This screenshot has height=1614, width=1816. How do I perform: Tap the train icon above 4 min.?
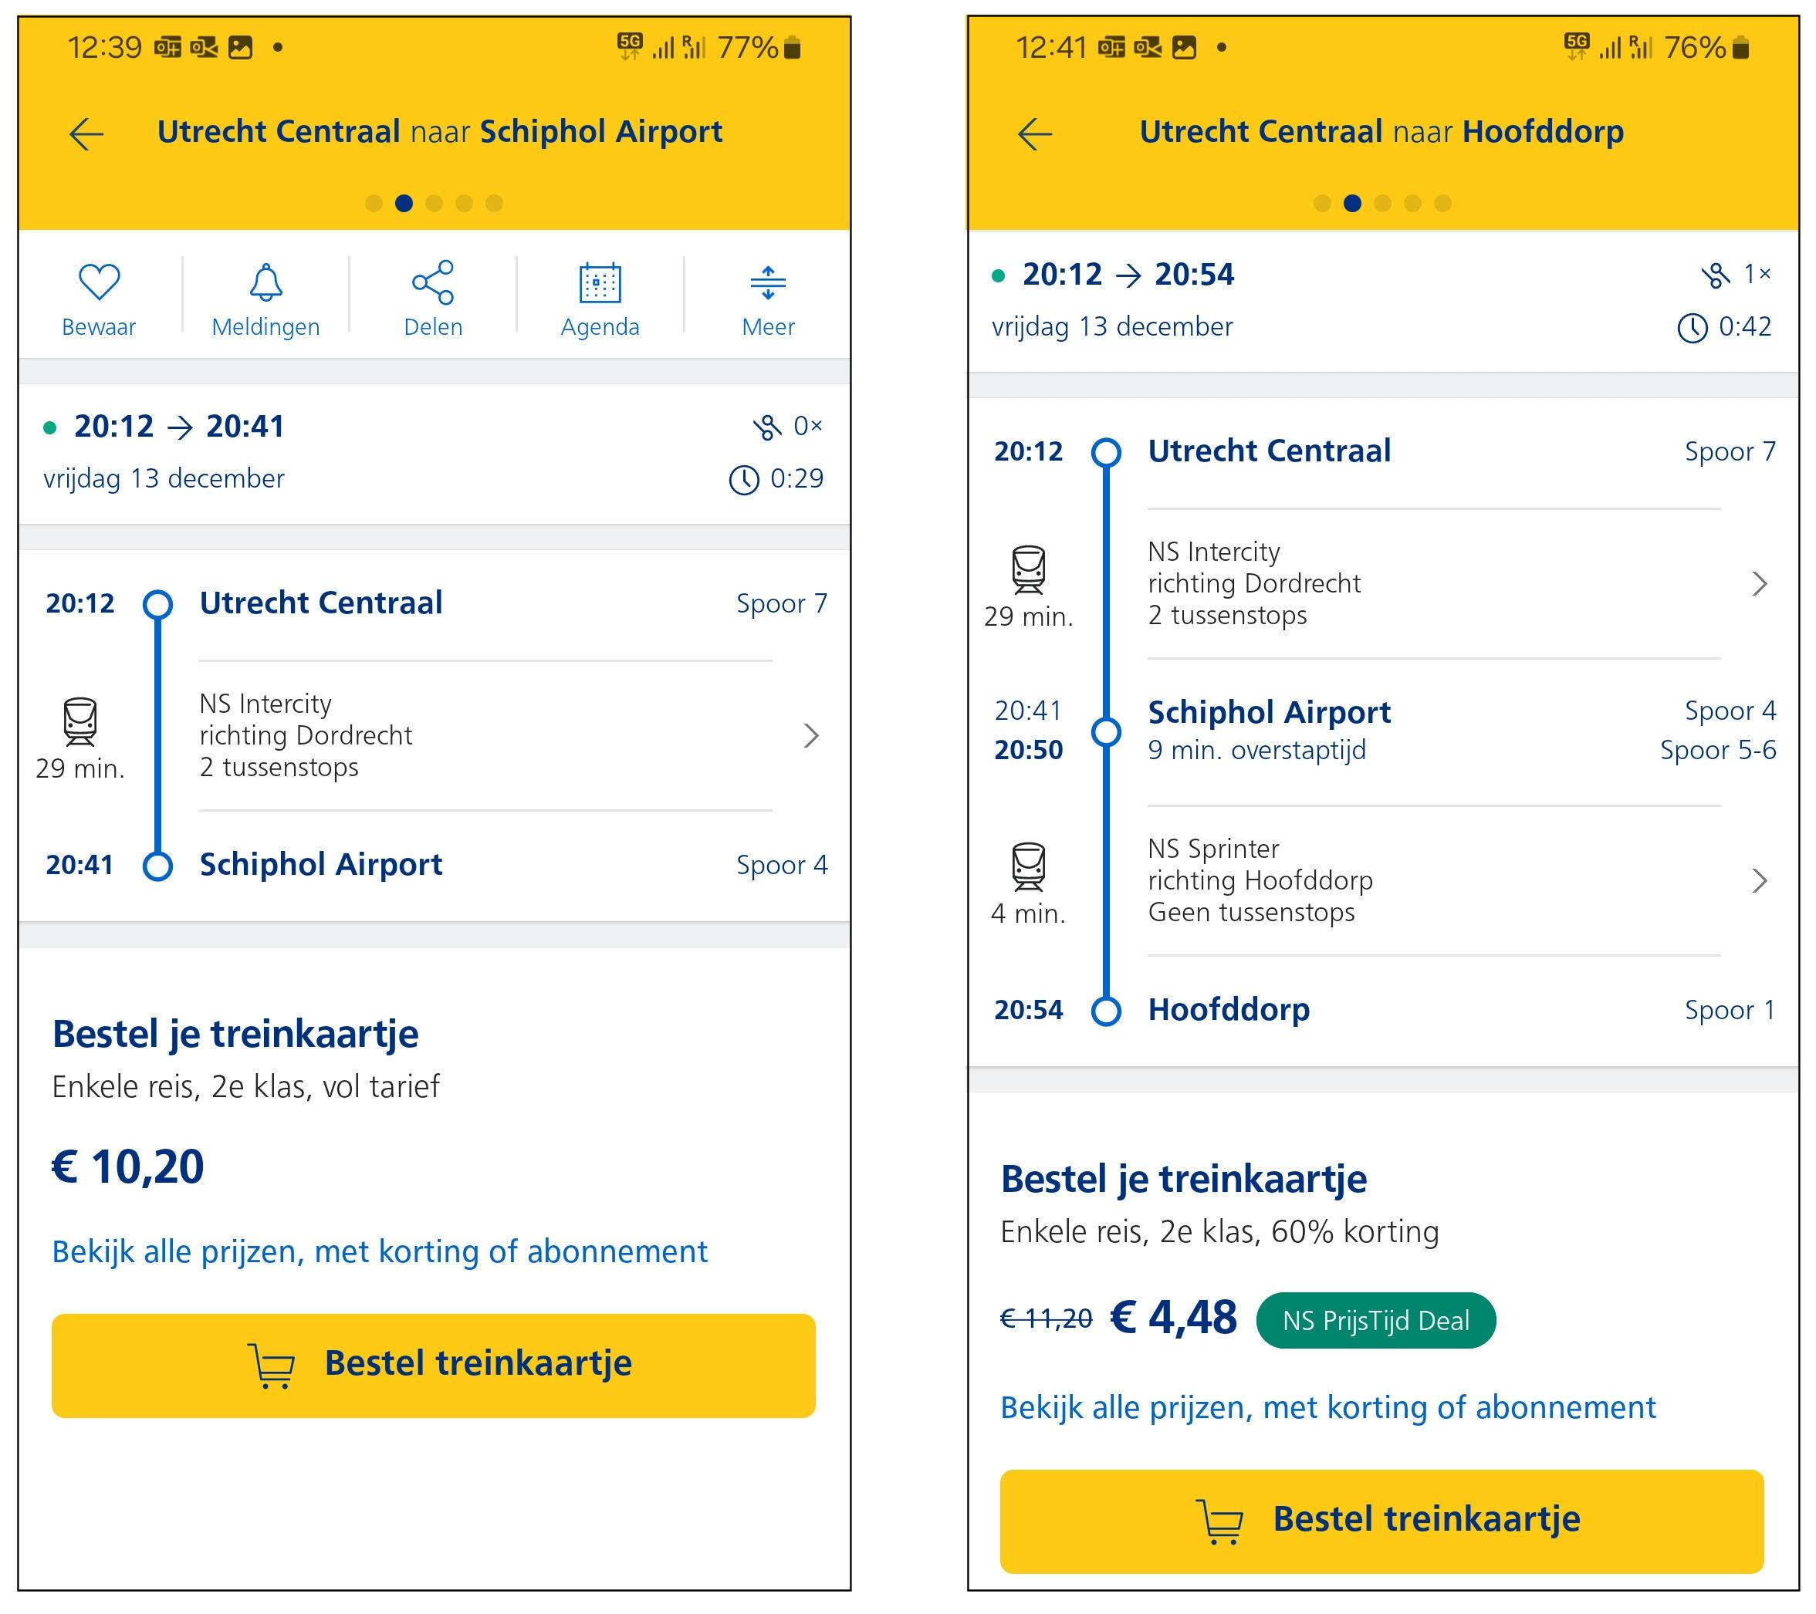tap(1028, 865)
